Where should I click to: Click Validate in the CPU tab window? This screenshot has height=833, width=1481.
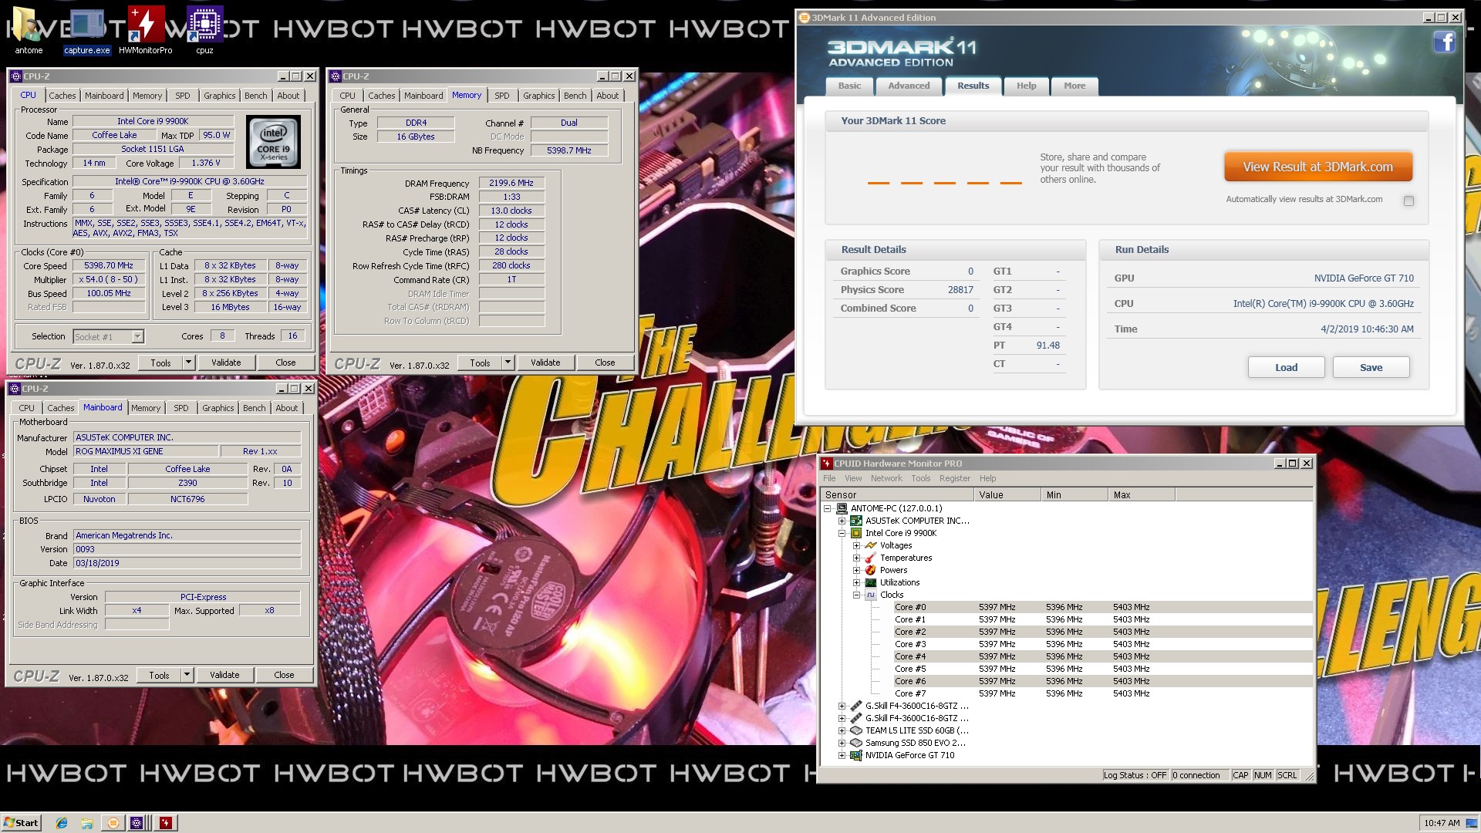[x=226, y=363]
